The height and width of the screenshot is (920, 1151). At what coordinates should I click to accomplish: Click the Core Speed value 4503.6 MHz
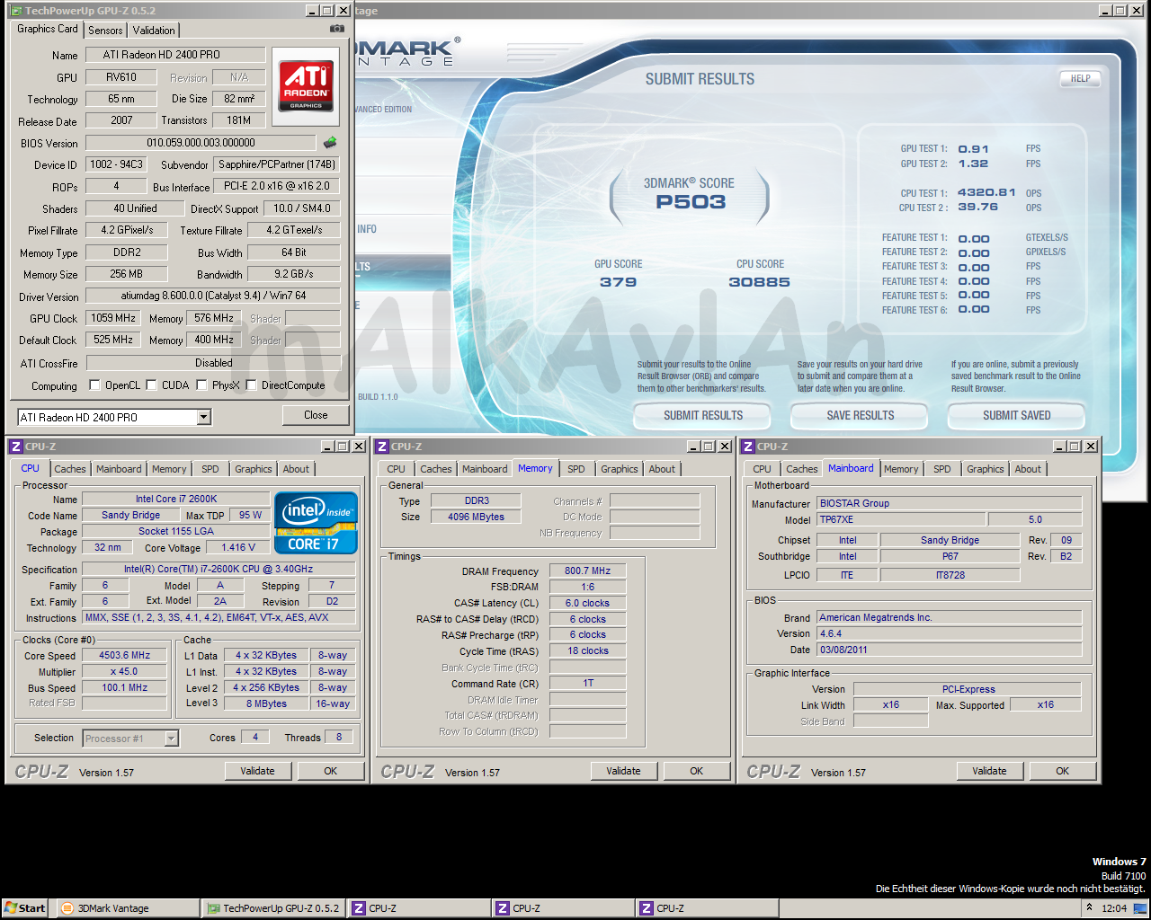pyautogui.click(x=124, y=655)
